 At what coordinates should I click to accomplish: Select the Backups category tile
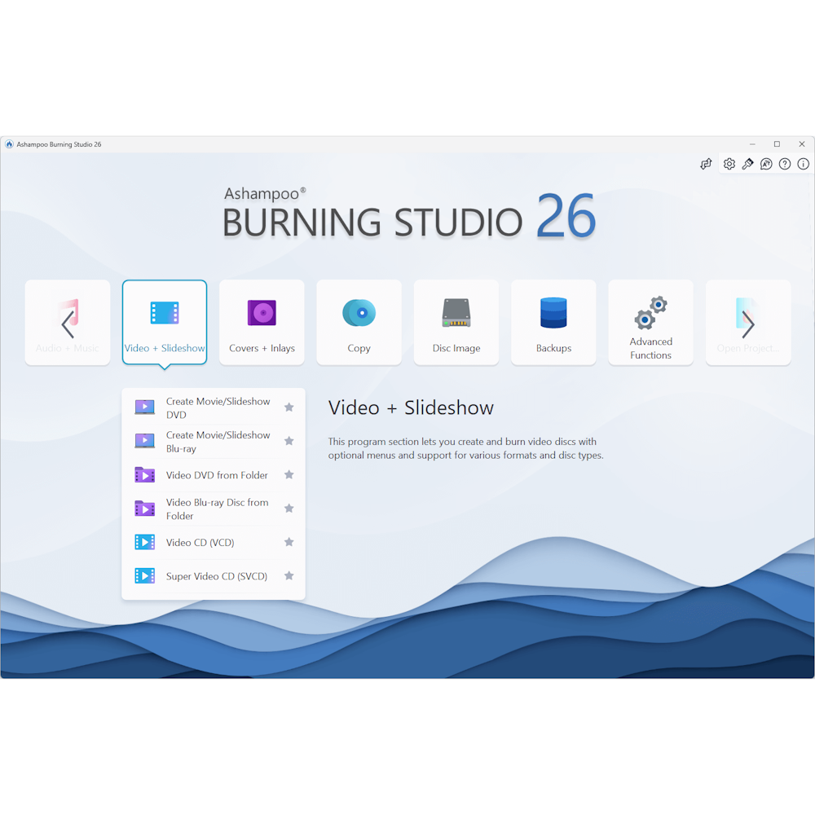click(x=553, y=323)
